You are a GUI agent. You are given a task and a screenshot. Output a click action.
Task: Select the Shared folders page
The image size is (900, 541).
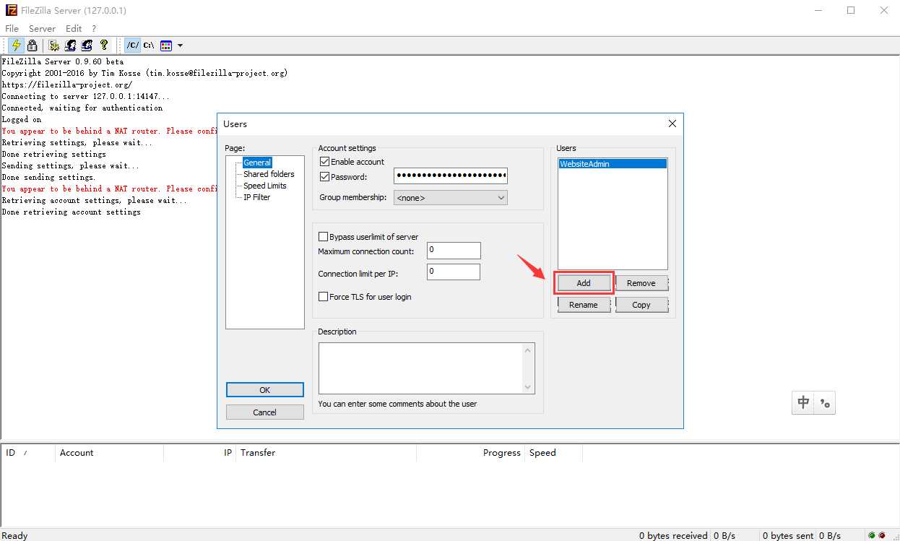pyautogui.click(x=269, y=174)
